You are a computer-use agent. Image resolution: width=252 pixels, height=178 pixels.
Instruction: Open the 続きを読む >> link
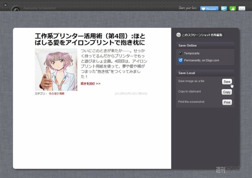point(90,83)
